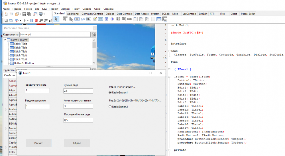Choose the TCheckBox component in palette
The height and width of the screenshot is (156, 285).
tap(106, 19)
